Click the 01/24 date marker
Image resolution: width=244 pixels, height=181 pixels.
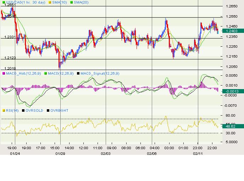click(15, 153)
